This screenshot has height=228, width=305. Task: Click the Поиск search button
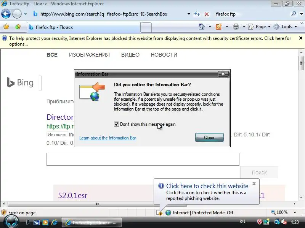[259, 172]
